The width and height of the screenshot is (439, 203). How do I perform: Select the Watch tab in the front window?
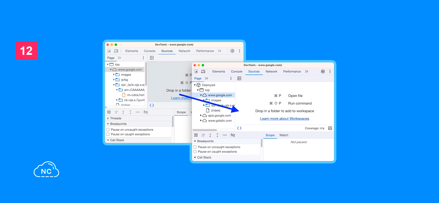[284, 135]
